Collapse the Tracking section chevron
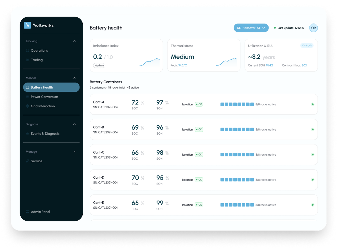 pyautogui.click(x=74, y=41)
